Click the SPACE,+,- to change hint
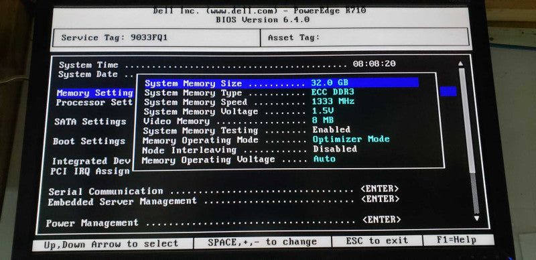 pyautogui.click(x=262, y=242)
